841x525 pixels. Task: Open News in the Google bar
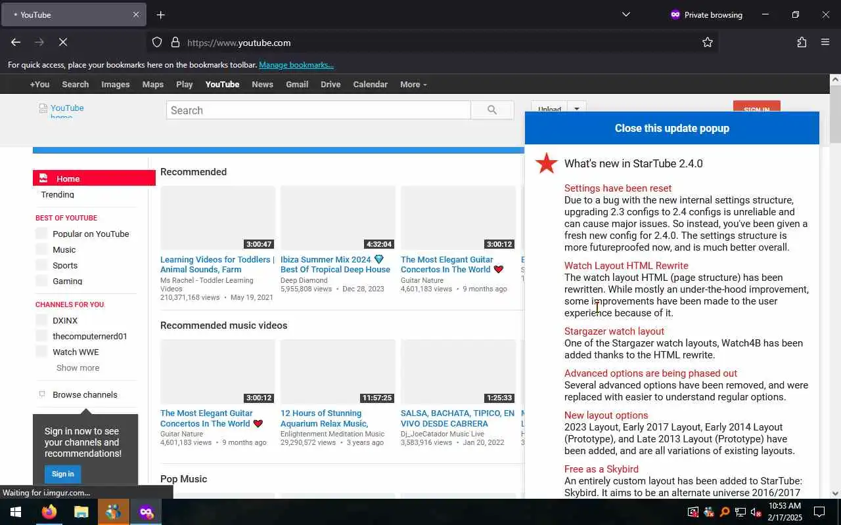pos(262,85)
